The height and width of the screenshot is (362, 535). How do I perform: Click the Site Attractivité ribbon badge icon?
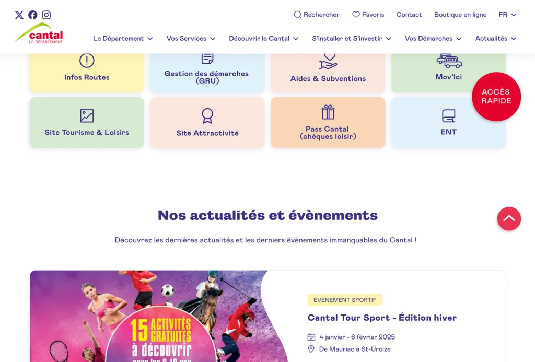click(207, 115)
